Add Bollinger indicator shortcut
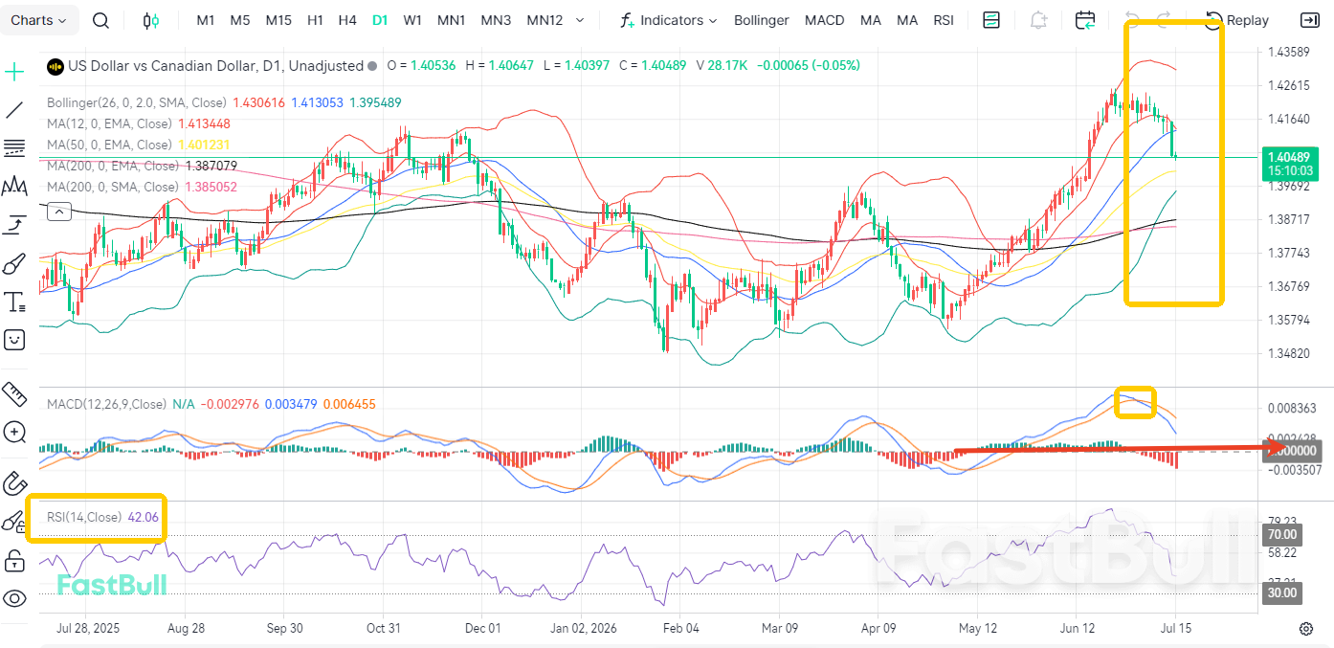Viewport: 1334px width, 648px height. [x=762, y=20]
